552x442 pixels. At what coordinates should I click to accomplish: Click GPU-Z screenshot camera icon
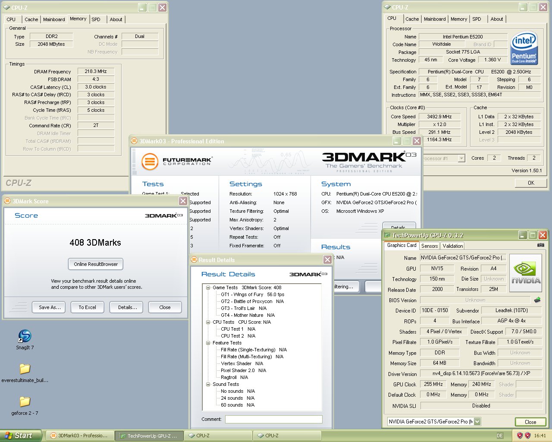(x=540, y=245)
